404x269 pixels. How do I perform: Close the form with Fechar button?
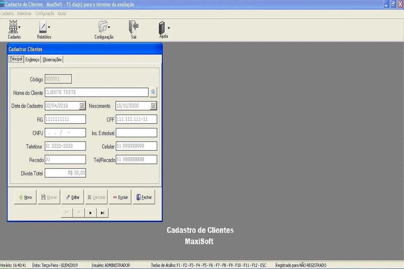(144, 197)
